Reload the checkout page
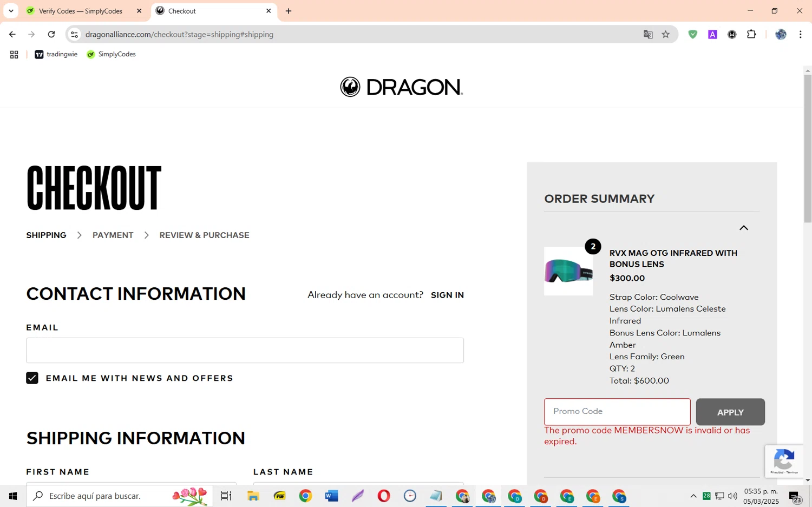 point(51,34)
